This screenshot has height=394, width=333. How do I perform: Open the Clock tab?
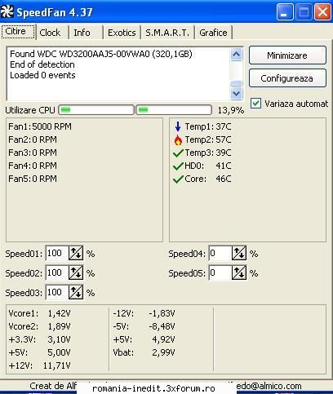pyautogui.click(x=52, y=33)
